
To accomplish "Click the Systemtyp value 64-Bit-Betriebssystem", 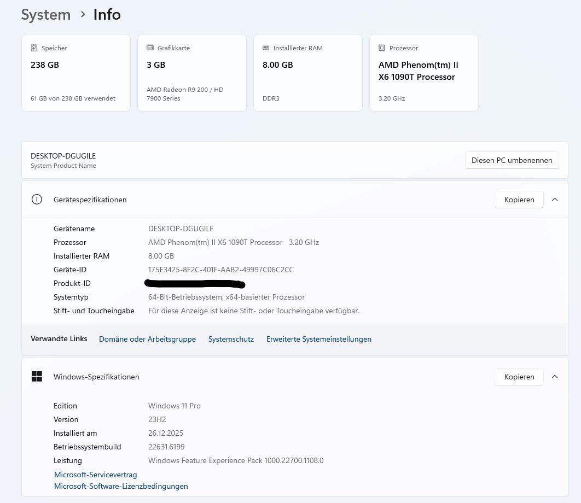I will tap(226, 297).
